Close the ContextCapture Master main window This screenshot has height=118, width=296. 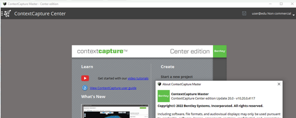292,4
